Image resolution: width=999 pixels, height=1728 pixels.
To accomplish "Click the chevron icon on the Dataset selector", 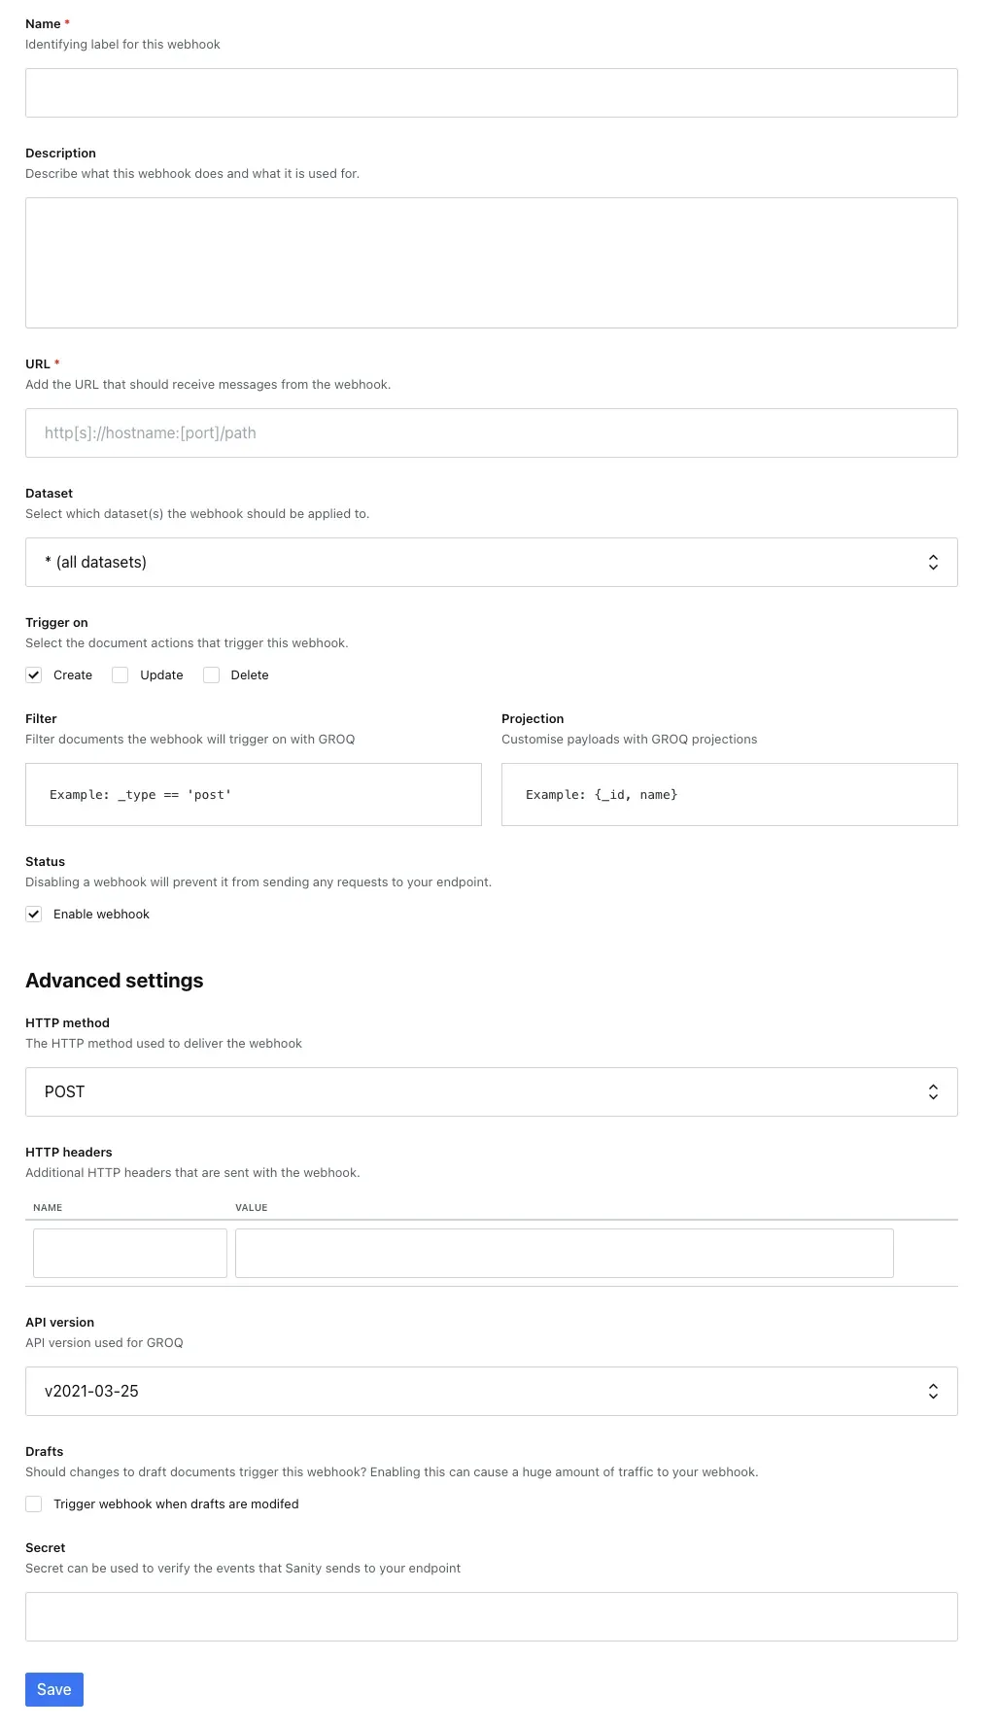I will pos(933,562).
